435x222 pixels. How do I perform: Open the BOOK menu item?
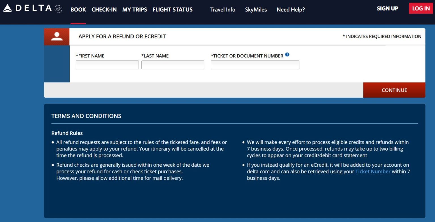(x=78, y=9)
